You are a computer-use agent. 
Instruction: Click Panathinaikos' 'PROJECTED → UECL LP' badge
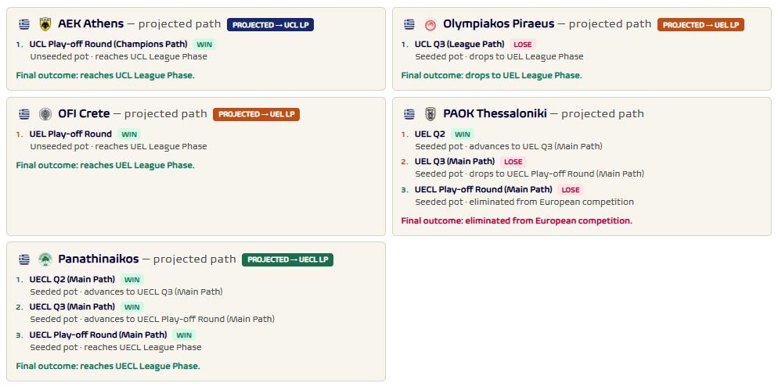[287, 259]
